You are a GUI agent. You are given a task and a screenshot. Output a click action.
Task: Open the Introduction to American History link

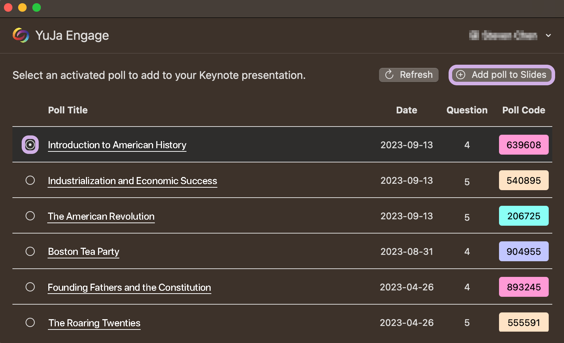pyautogui.click(x=117, y=145)
